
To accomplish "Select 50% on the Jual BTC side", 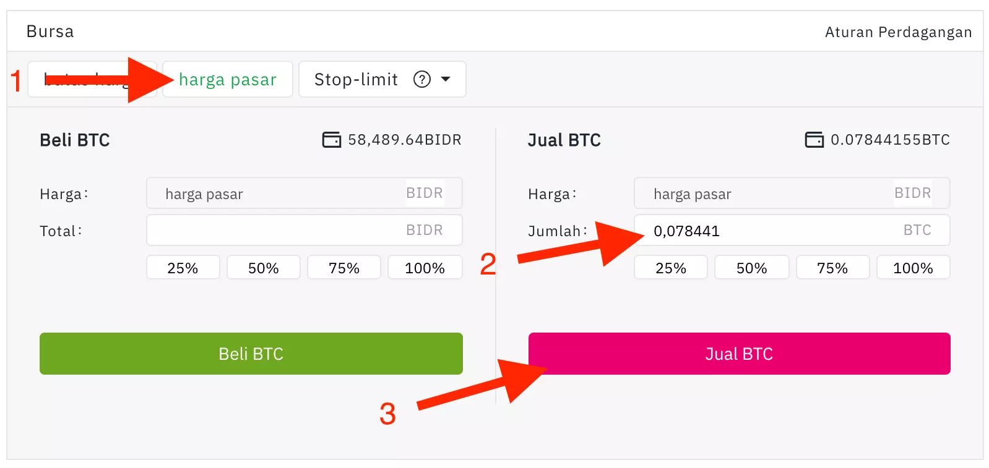I will point(751,267).
